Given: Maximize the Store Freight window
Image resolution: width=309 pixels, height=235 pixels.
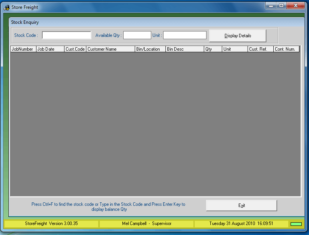Looking at the screenshot, I should [281, 6].
